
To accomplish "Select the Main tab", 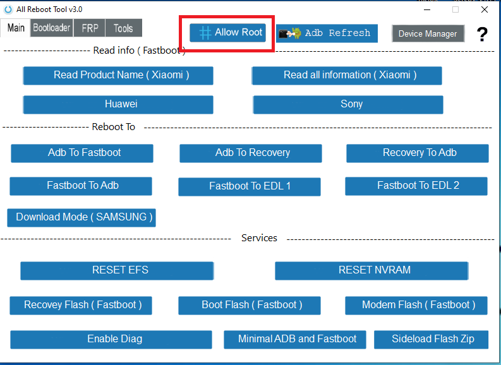I will (16, 28).
